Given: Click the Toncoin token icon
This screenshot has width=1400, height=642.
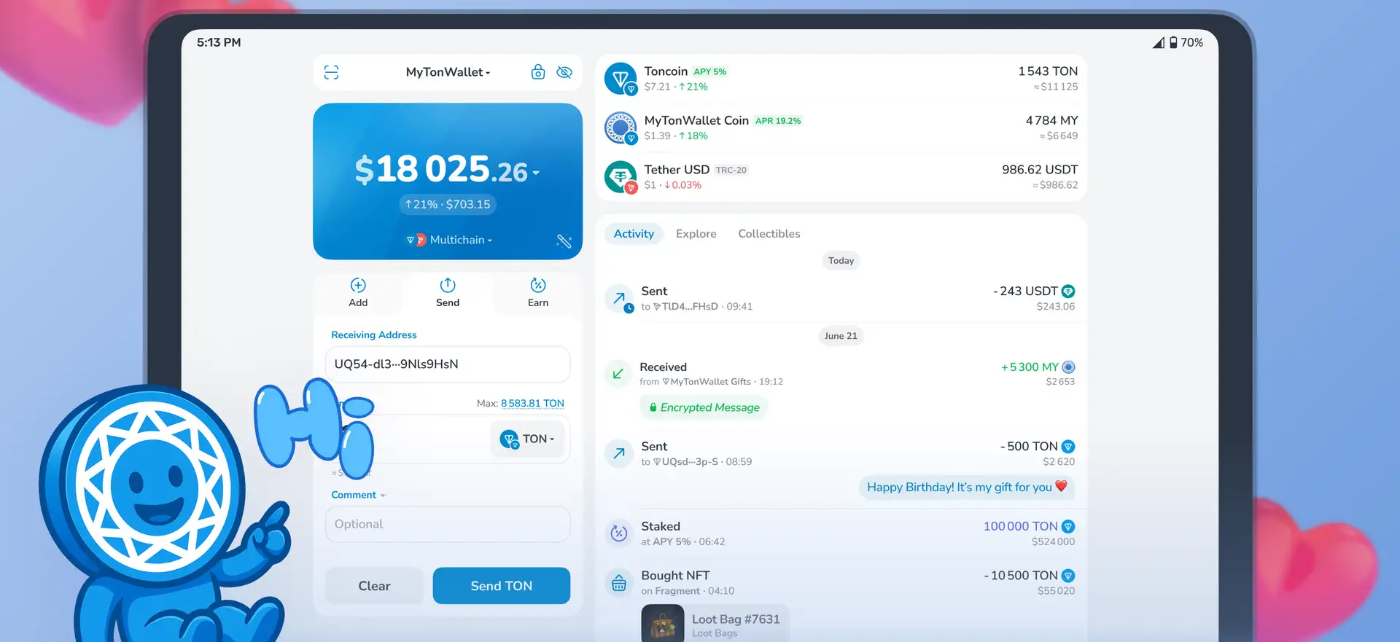Looking at the screenshot, I should 621,79.
